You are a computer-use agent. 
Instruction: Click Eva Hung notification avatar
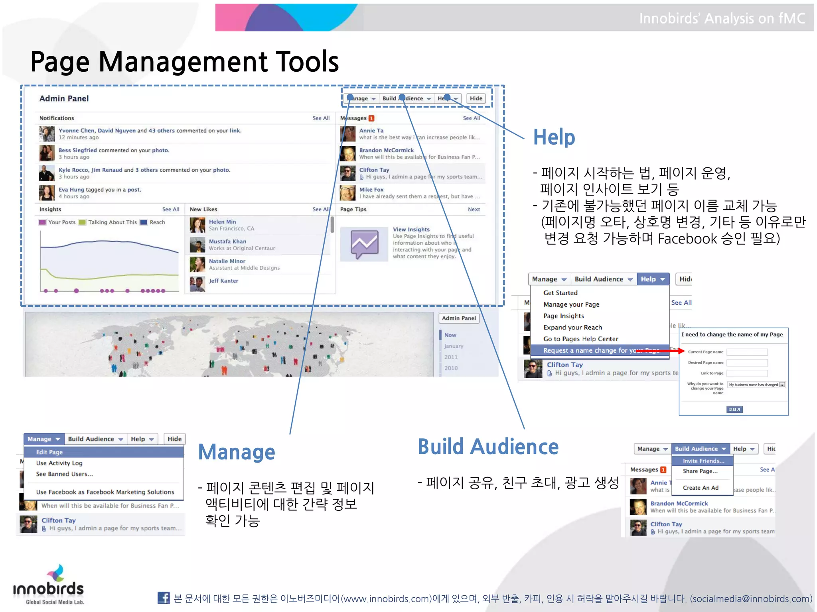pos(47,193)
